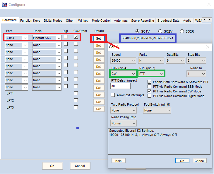Viewport: 214px width, 174px height.
Task: Open the Radio Polling Rate dropdown
Action: pyautogui.click(x=123, y=123)
